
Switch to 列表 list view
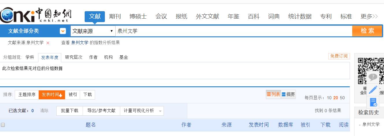click(273, 94)
